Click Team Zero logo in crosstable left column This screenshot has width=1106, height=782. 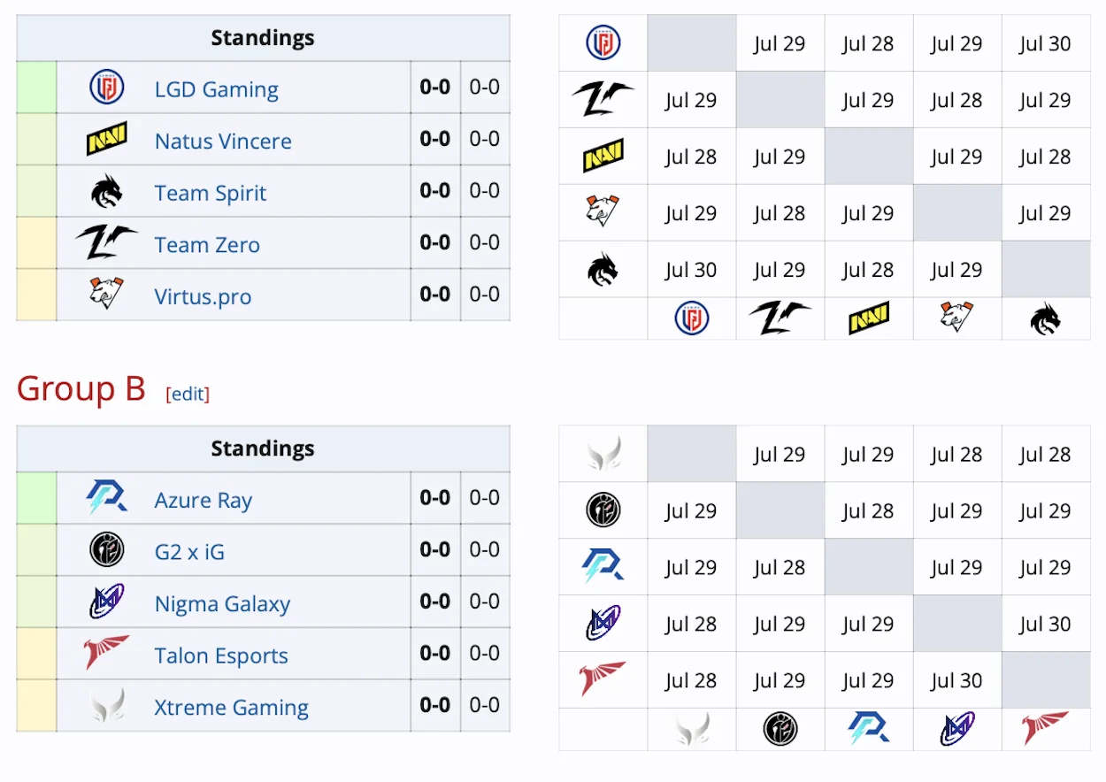coord(603,99)
